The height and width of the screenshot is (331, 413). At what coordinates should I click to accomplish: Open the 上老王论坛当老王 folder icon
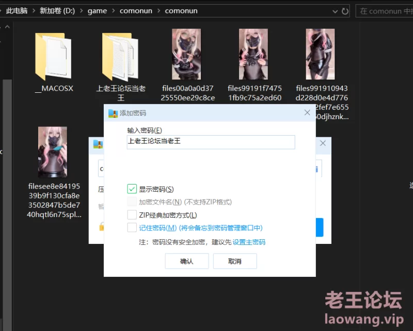pyautogui.click(x=120, y=57)
